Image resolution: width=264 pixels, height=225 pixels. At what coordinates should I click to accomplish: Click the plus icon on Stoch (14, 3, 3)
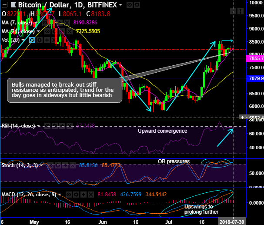point(65,165)
